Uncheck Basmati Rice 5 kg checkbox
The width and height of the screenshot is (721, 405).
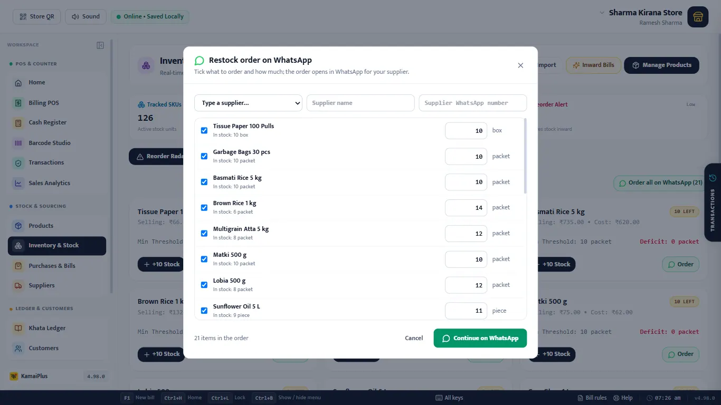coord(204,182)
